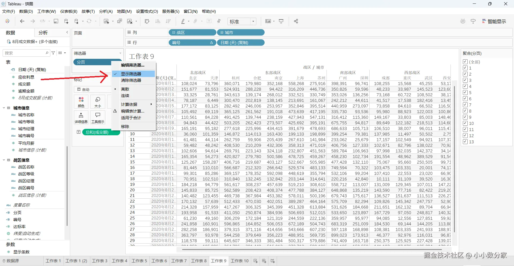Viewport: 514px width, 266px height.
Task: Undo with the back arrow icon
Action: [22, 21]
